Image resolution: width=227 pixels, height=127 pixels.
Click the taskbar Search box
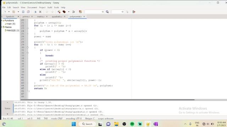87,124
